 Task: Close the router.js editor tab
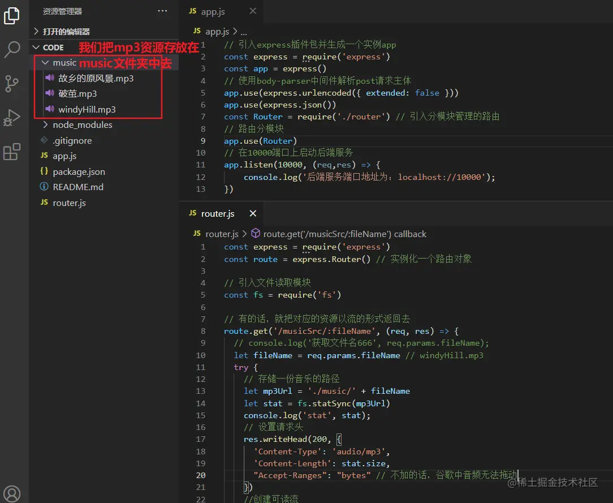coord(253,213)
